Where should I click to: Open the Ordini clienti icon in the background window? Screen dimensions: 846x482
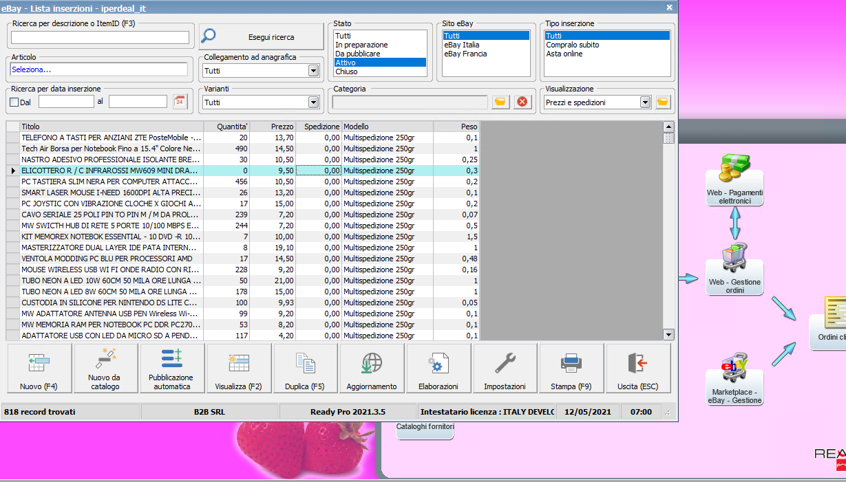click(828, 322)
